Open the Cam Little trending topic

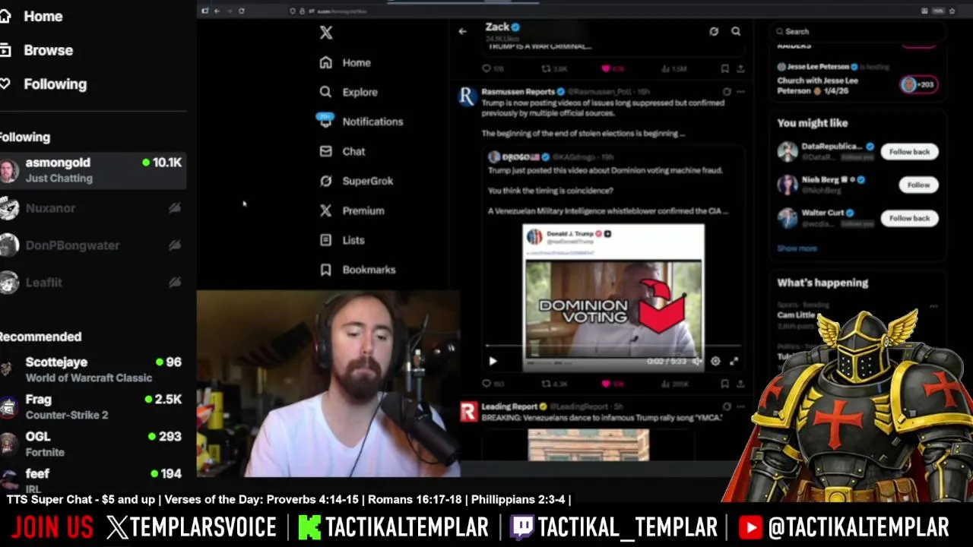[796, 315]
